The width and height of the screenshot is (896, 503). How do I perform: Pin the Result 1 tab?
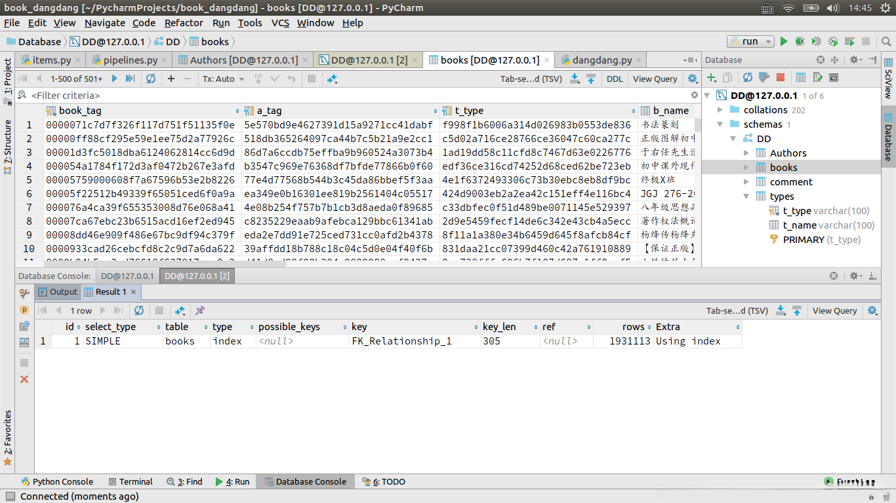coord(200,310)
